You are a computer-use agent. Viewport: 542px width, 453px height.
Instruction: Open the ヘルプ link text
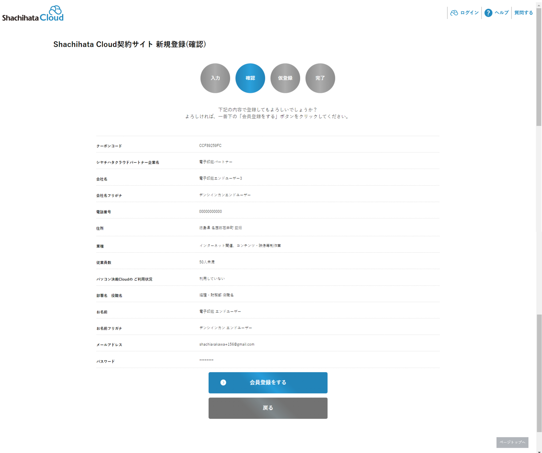pos(501,13)
